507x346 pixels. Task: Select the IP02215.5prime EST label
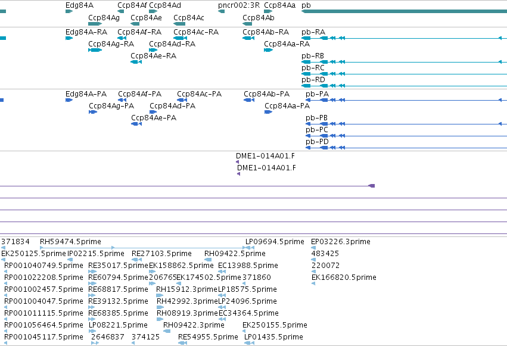pos(96,254)
